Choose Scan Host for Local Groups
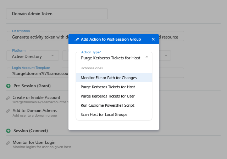This screenshot has width=227, height=159. tap(104, 114)
